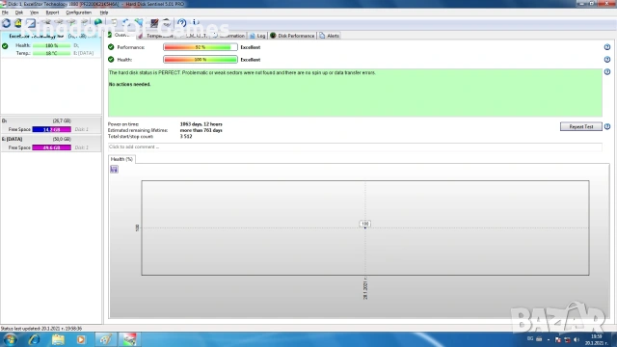Click the Performance 92 % progress bar
This screenshot has width=617, height=347.
click(x=201, y=47)
